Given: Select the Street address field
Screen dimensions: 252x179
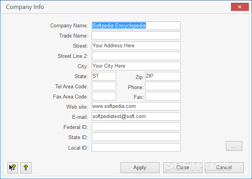Looking at the screenshot, I should pyautogui.click(x=136, y=46).
